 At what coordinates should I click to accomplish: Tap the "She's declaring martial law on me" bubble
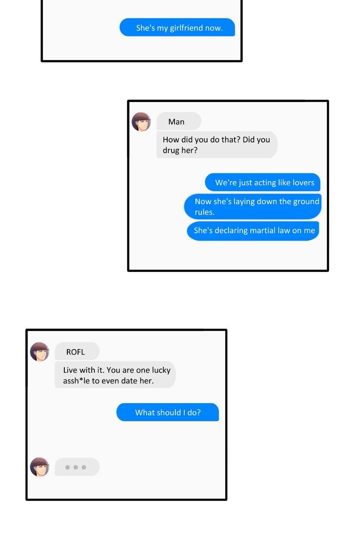pyautogui.click(x=253, y=231)
